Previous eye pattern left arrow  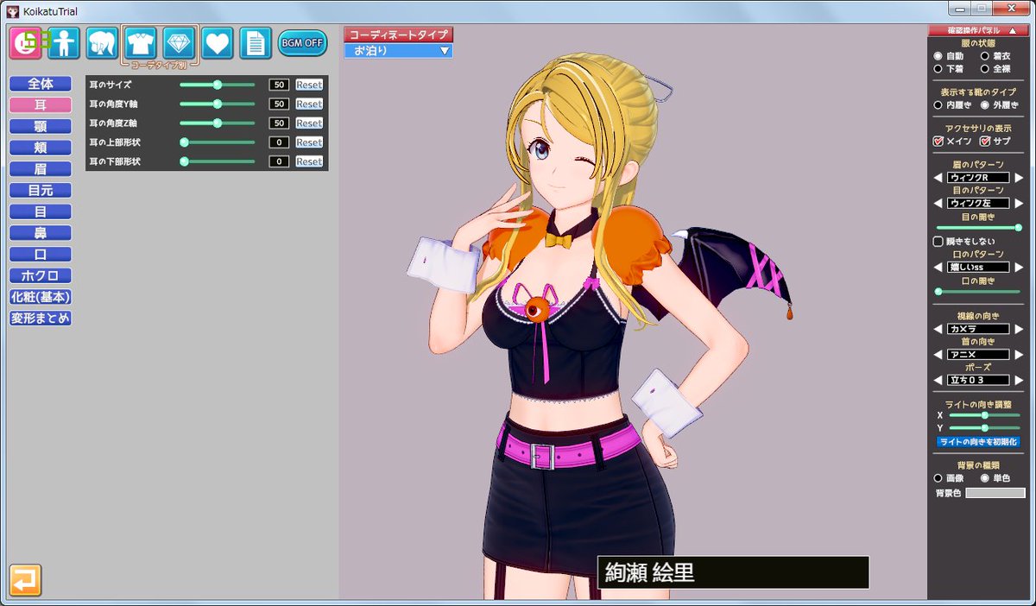coord(938,203)
